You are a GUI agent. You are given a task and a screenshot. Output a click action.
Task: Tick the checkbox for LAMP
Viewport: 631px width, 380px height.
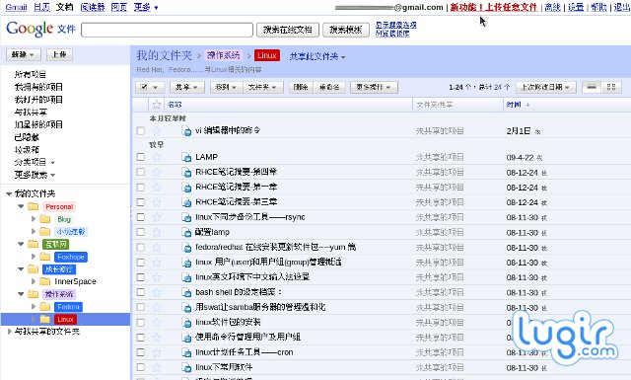pos(140,157)
